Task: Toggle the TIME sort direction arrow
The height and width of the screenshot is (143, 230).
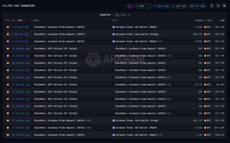Action: coord(24,20)
